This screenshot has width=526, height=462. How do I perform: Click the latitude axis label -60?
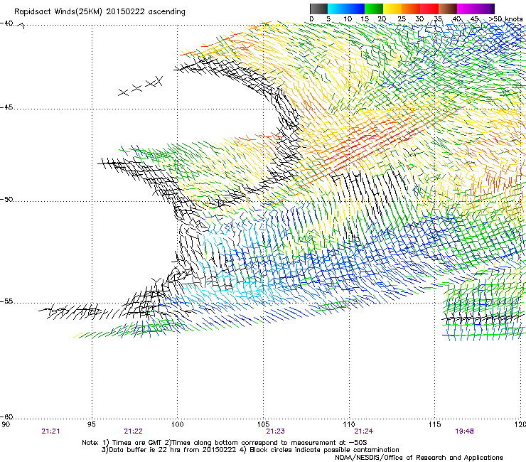coord(6,417)
